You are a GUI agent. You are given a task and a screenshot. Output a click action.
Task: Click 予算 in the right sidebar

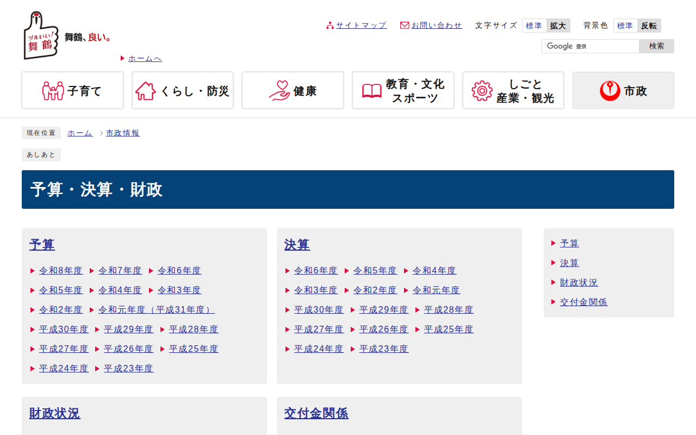click(569, 243)
